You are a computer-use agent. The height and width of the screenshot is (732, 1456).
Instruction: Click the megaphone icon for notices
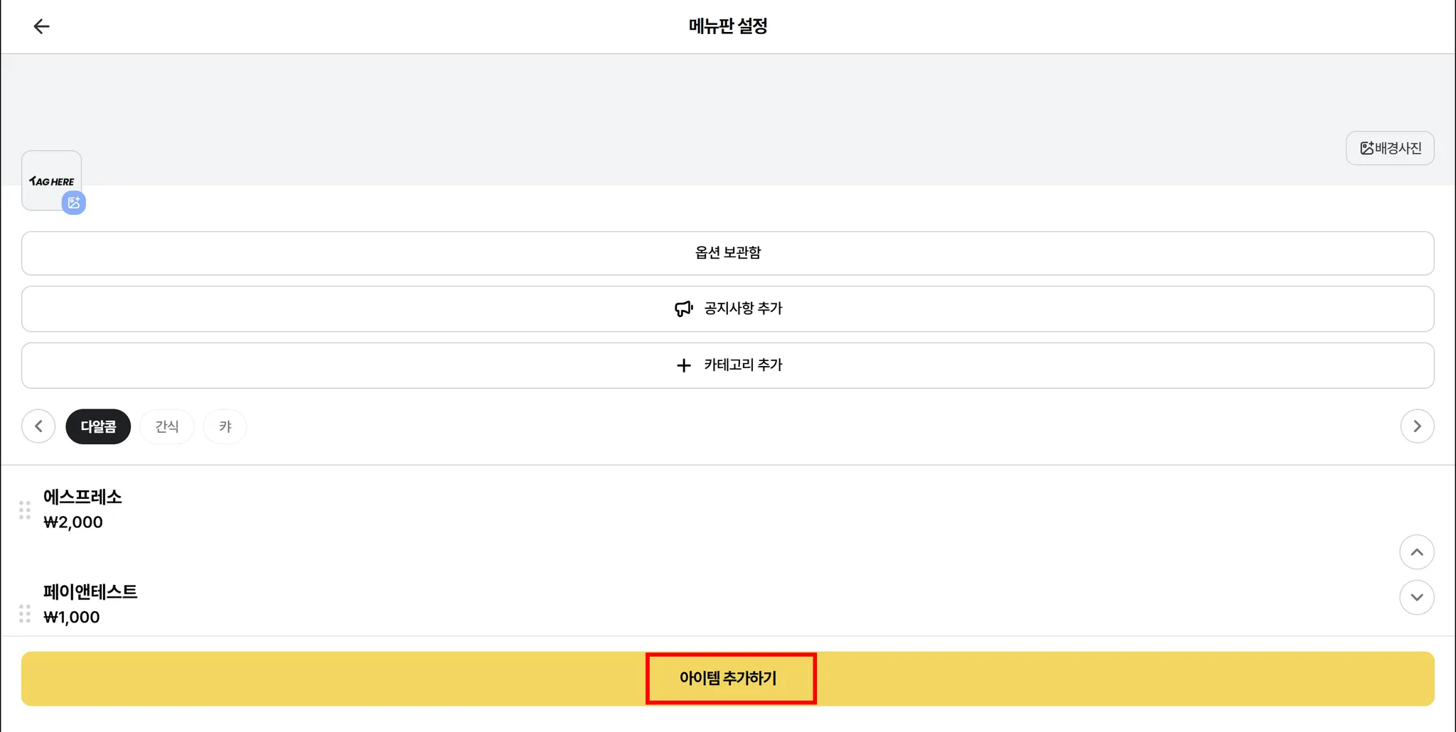coord(683,309)
